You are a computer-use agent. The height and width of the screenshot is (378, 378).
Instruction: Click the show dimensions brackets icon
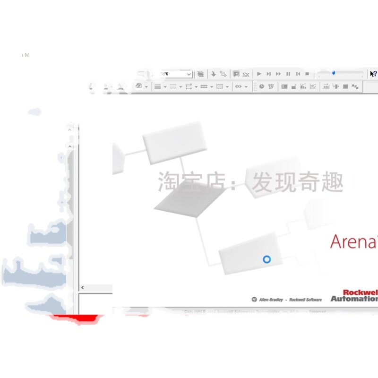click(x=239, y=86)
